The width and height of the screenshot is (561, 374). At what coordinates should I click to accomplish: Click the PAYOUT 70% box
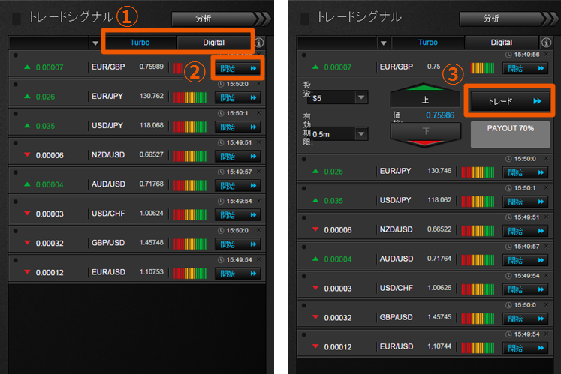(510, 134)
